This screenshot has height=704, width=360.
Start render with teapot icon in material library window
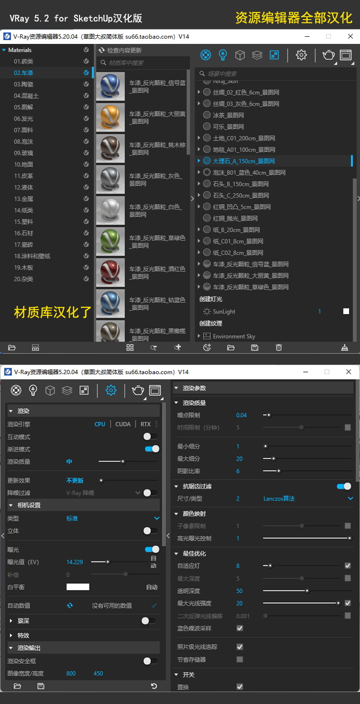[x=329, y=55]
